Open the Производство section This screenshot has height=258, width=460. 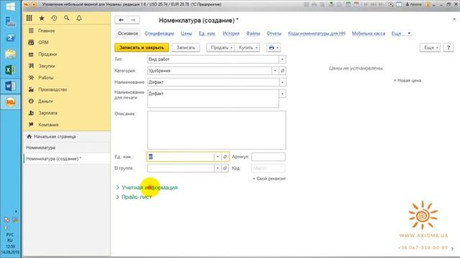52,89
